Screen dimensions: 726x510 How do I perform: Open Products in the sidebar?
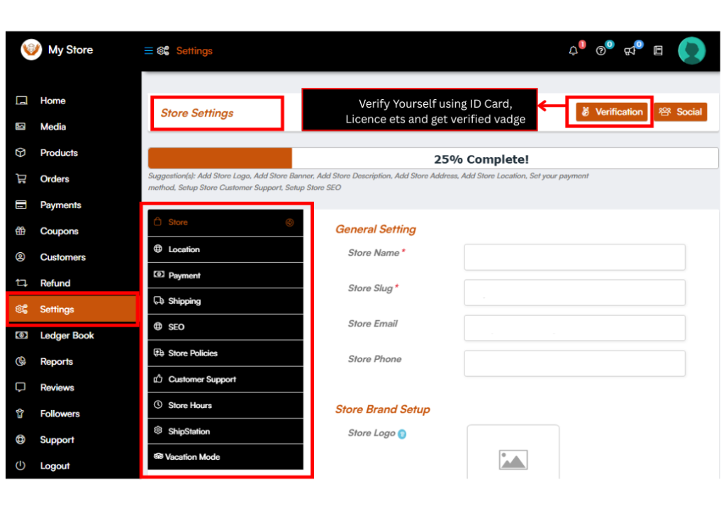point(59,153)
